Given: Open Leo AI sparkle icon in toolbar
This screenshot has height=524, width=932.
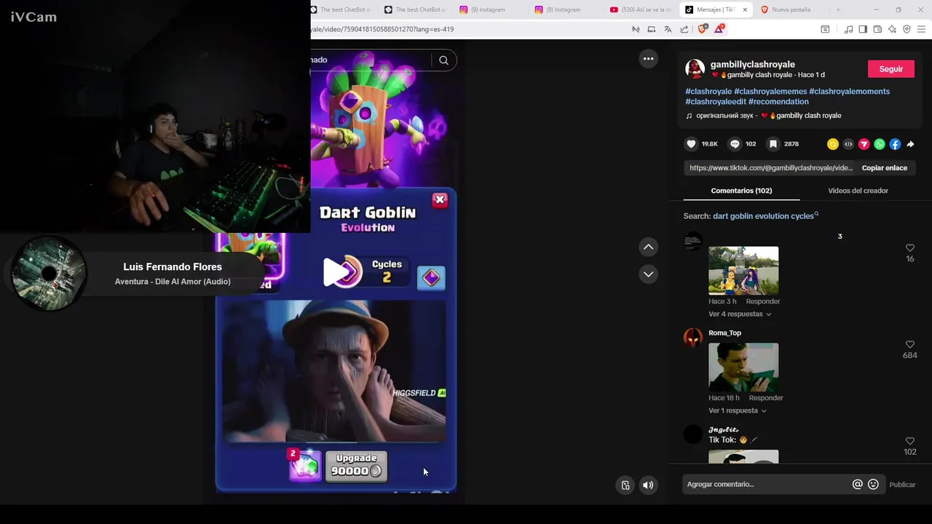Looking at the screenshot, I should [x=892, y=29].
